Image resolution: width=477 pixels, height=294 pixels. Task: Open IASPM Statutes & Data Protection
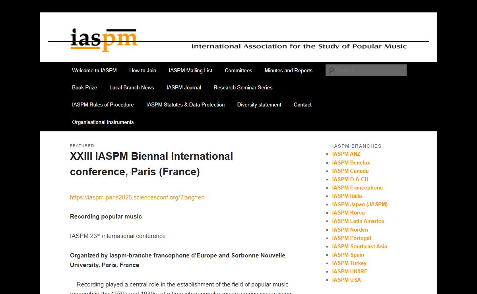185,104
